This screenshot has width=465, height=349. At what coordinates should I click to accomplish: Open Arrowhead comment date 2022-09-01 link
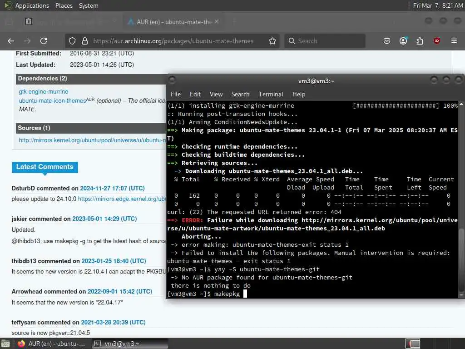120,291
